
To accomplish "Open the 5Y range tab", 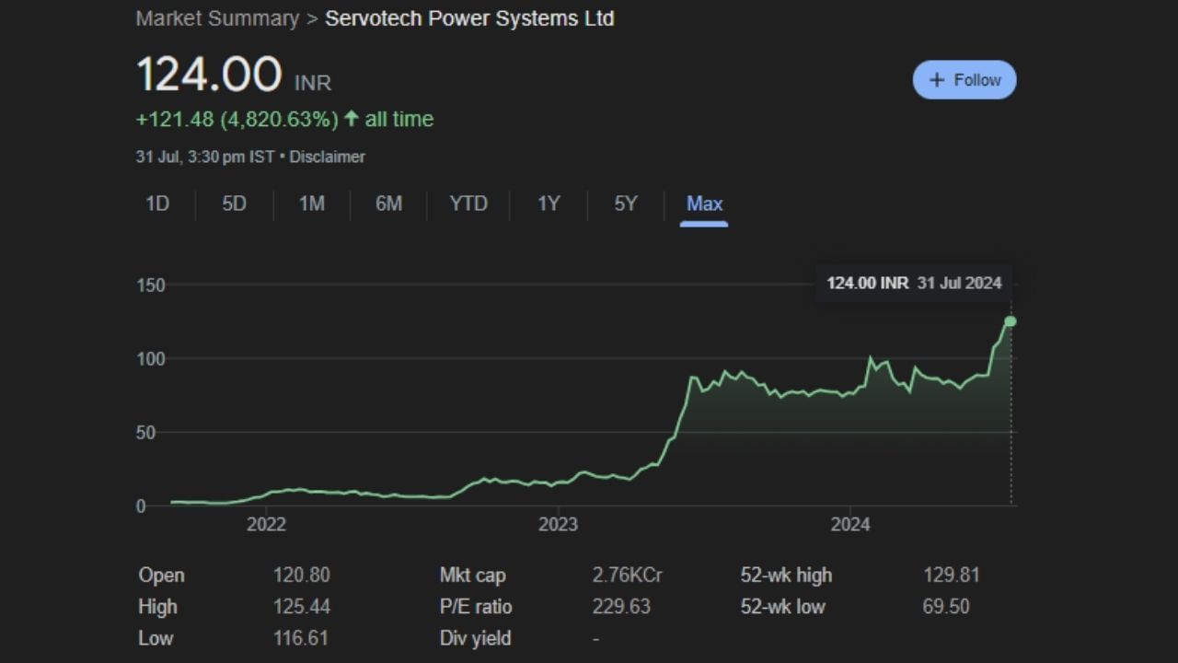I will pyautogui.click(x=626, y=204).
